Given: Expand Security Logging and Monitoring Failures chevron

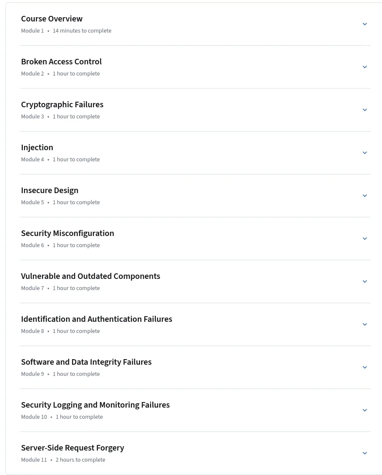Looking at the screenshot, I should tap(365, 411).
